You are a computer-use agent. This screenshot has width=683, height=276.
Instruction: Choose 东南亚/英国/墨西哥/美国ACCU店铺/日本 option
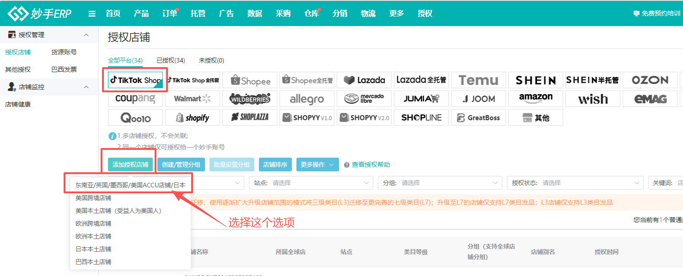click(x=130, y=185)
